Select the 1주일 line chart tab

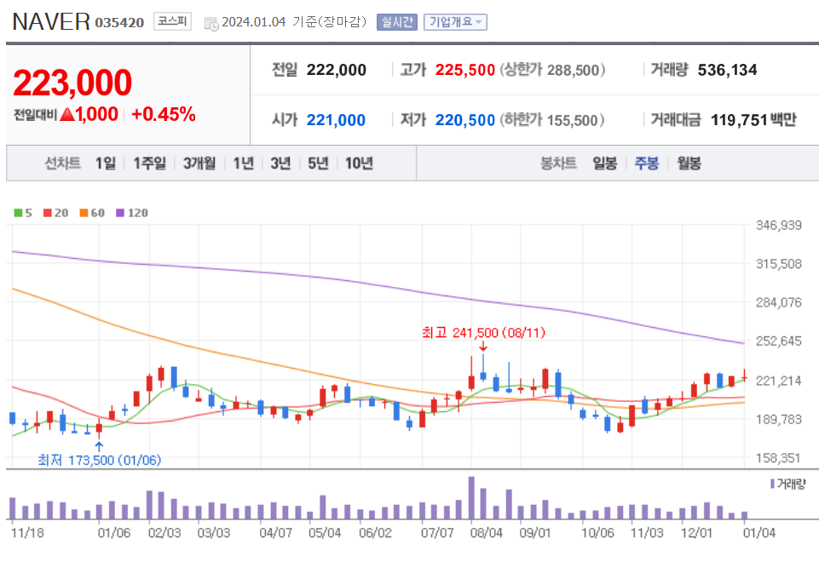pyautogui.click(x=149, y=163)
